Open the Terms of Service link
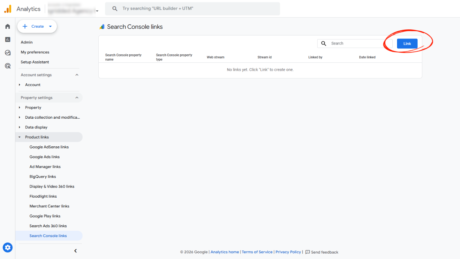This screenshot has width=460, height=259. click(x=257, y=252)
